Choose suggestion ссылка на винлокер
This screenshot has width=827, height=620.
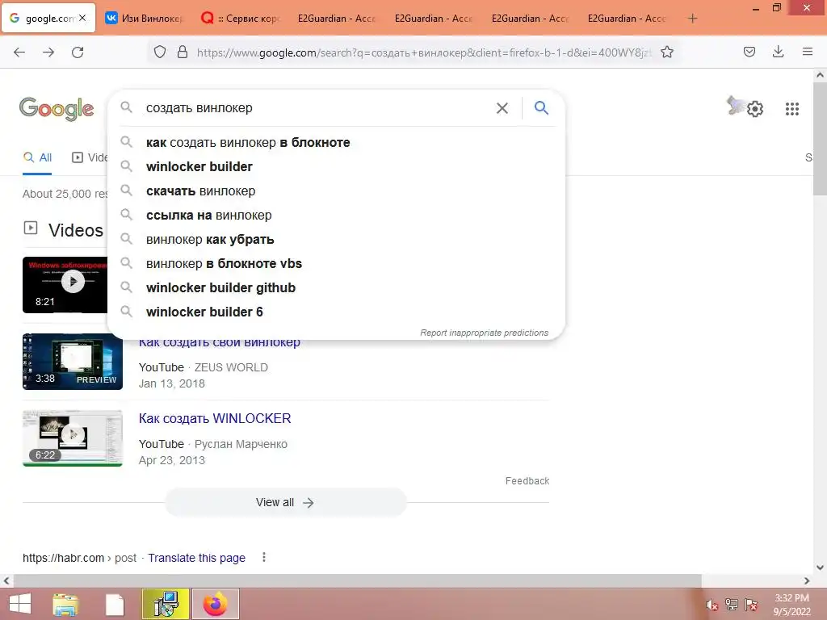pyautogui.click(x=336, y=215)
